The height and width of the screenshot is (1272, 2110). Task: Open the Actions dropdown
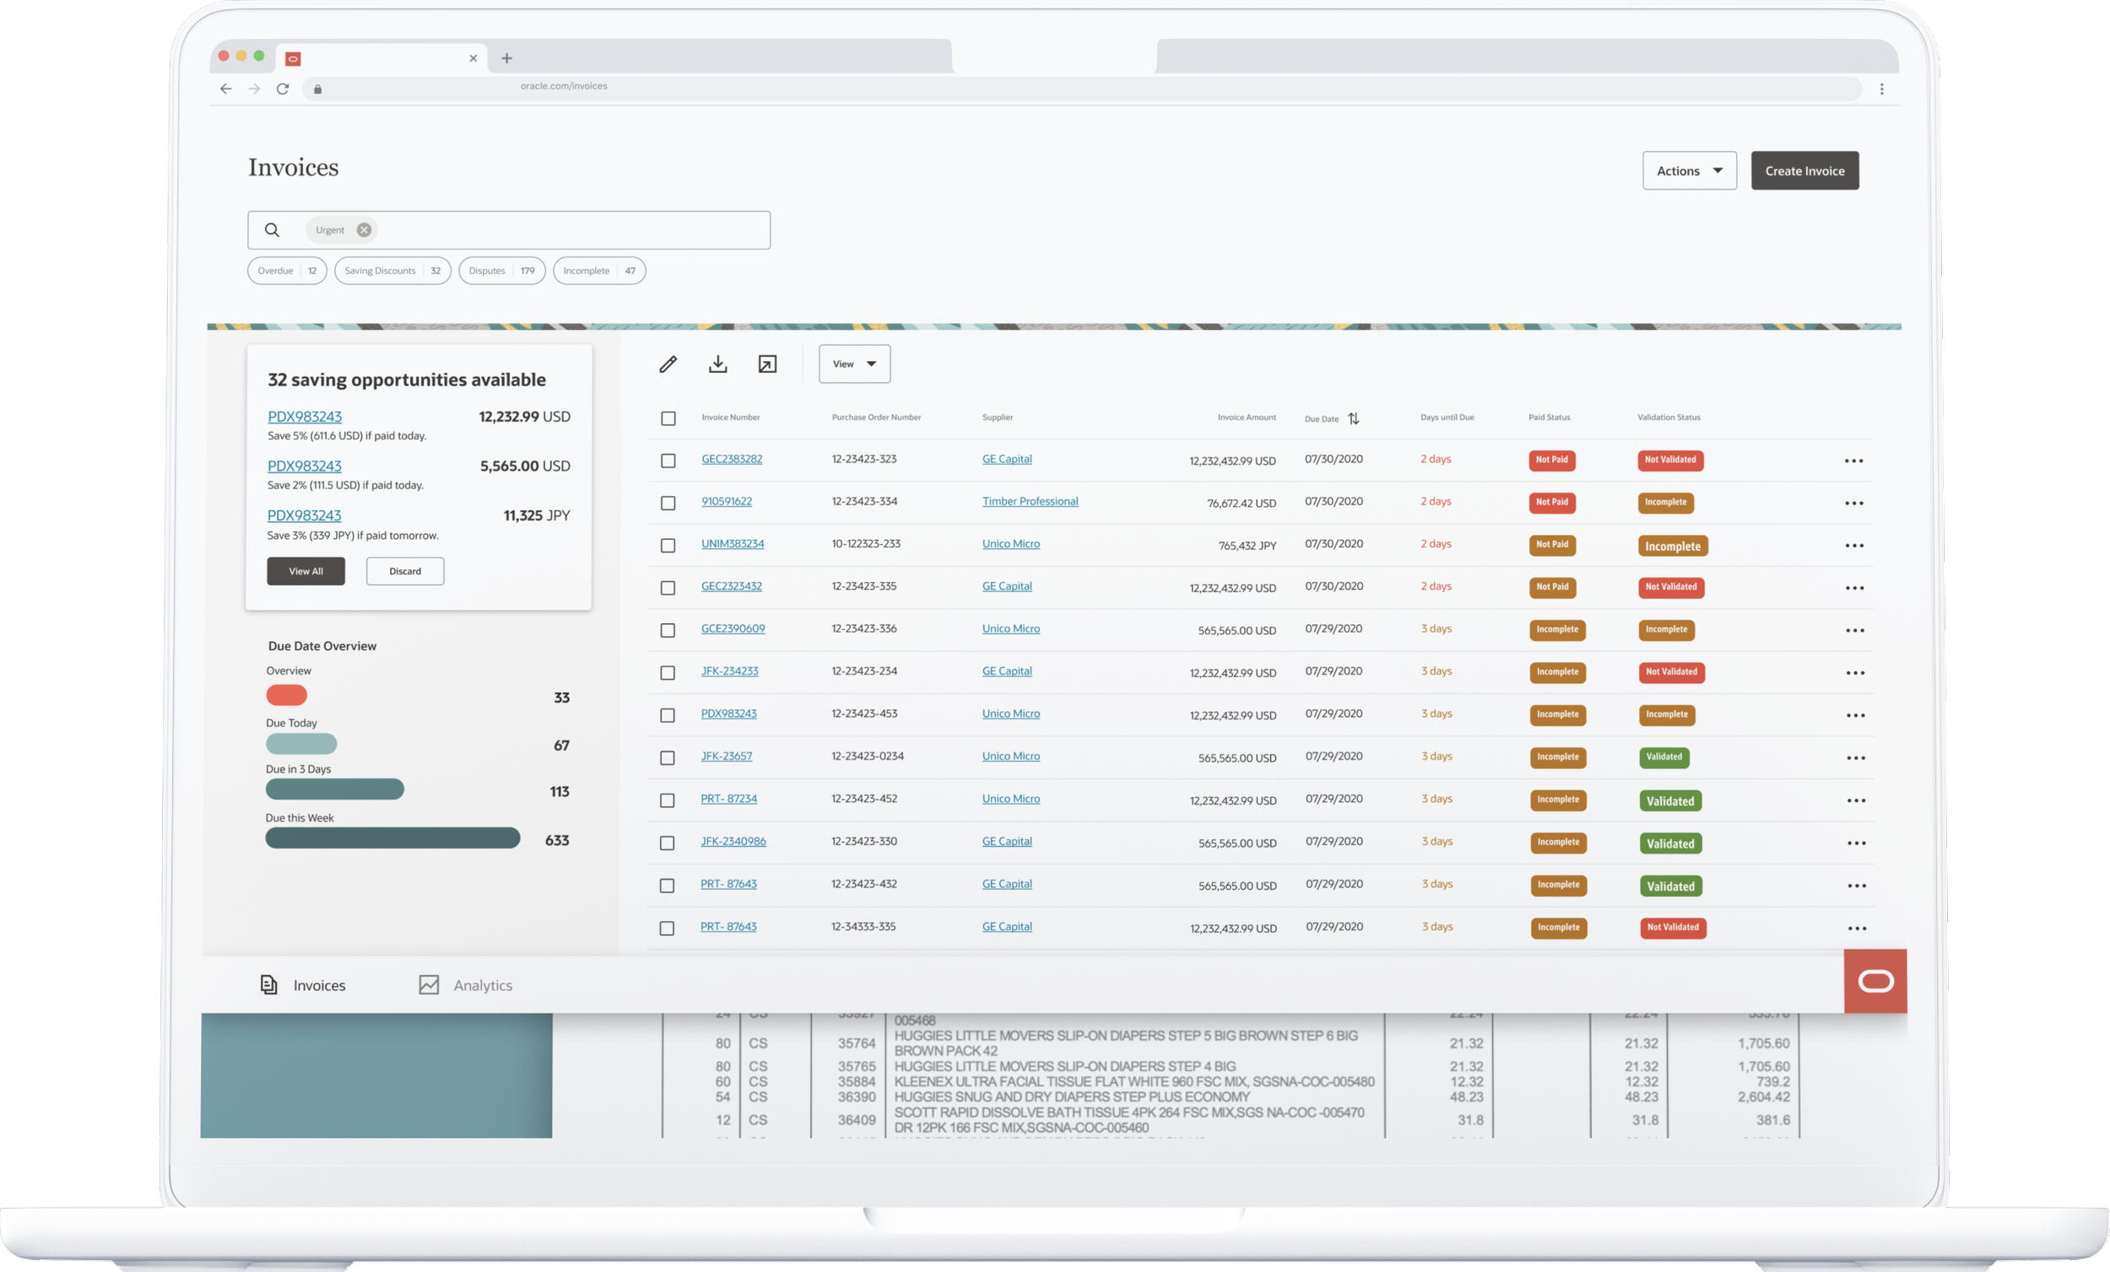click(x=1689, y=171)
